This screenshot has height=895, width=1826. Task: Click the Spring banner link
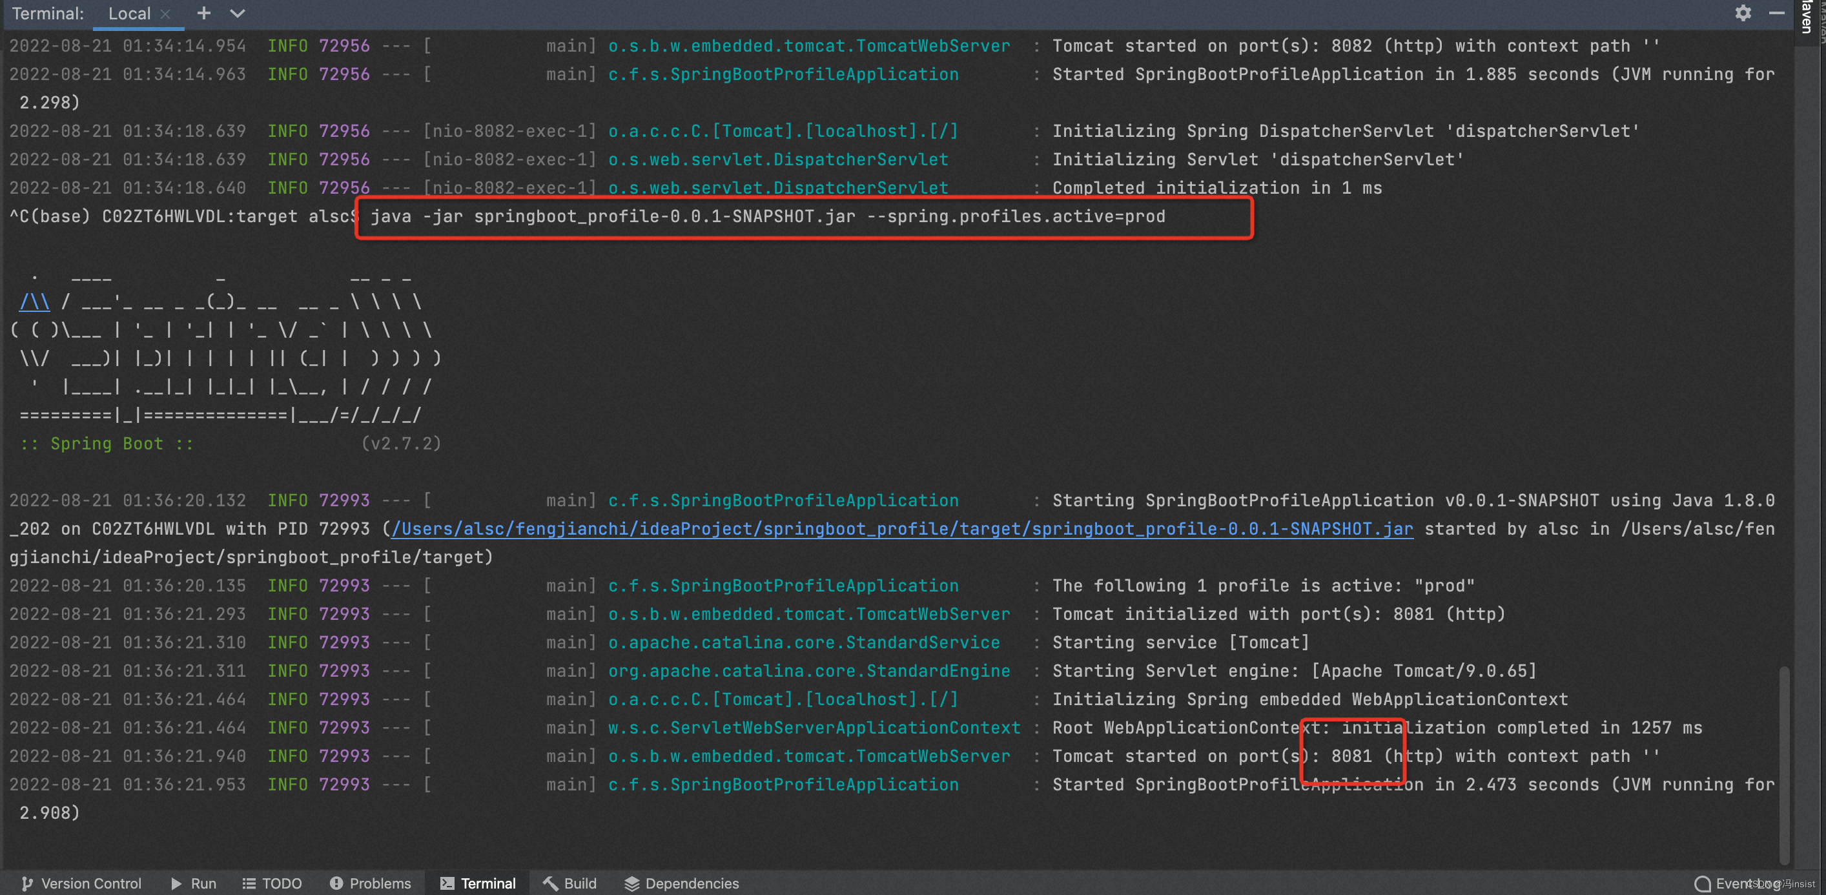(x=35, y=302)
